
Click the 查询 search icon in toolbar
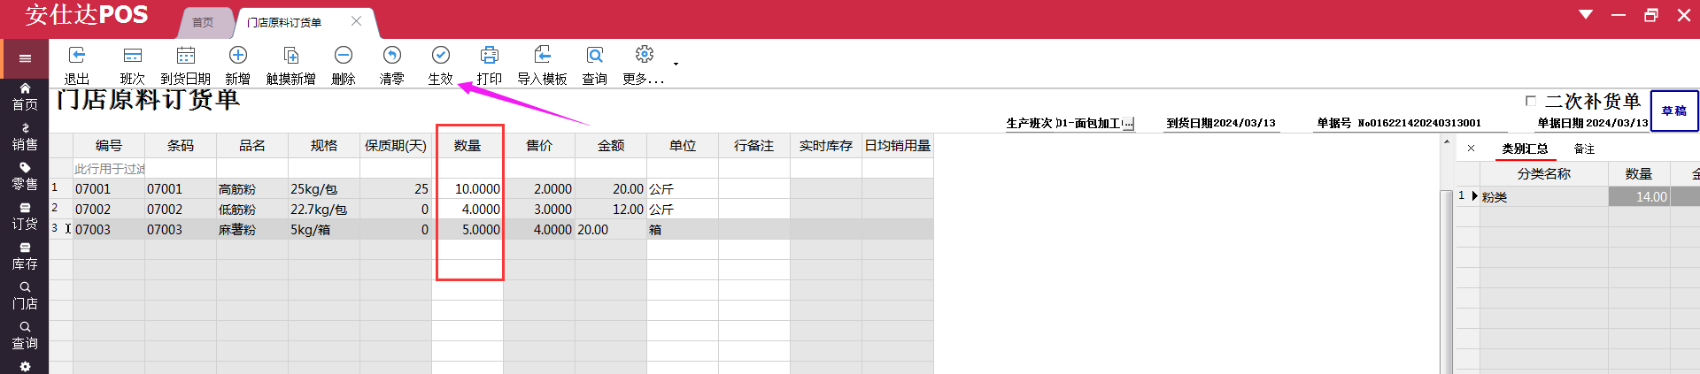coord(594,56)
